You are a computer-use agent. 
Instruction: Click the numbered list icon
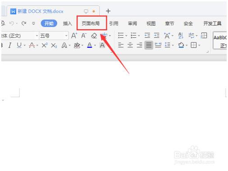click(x=133, y=36)
